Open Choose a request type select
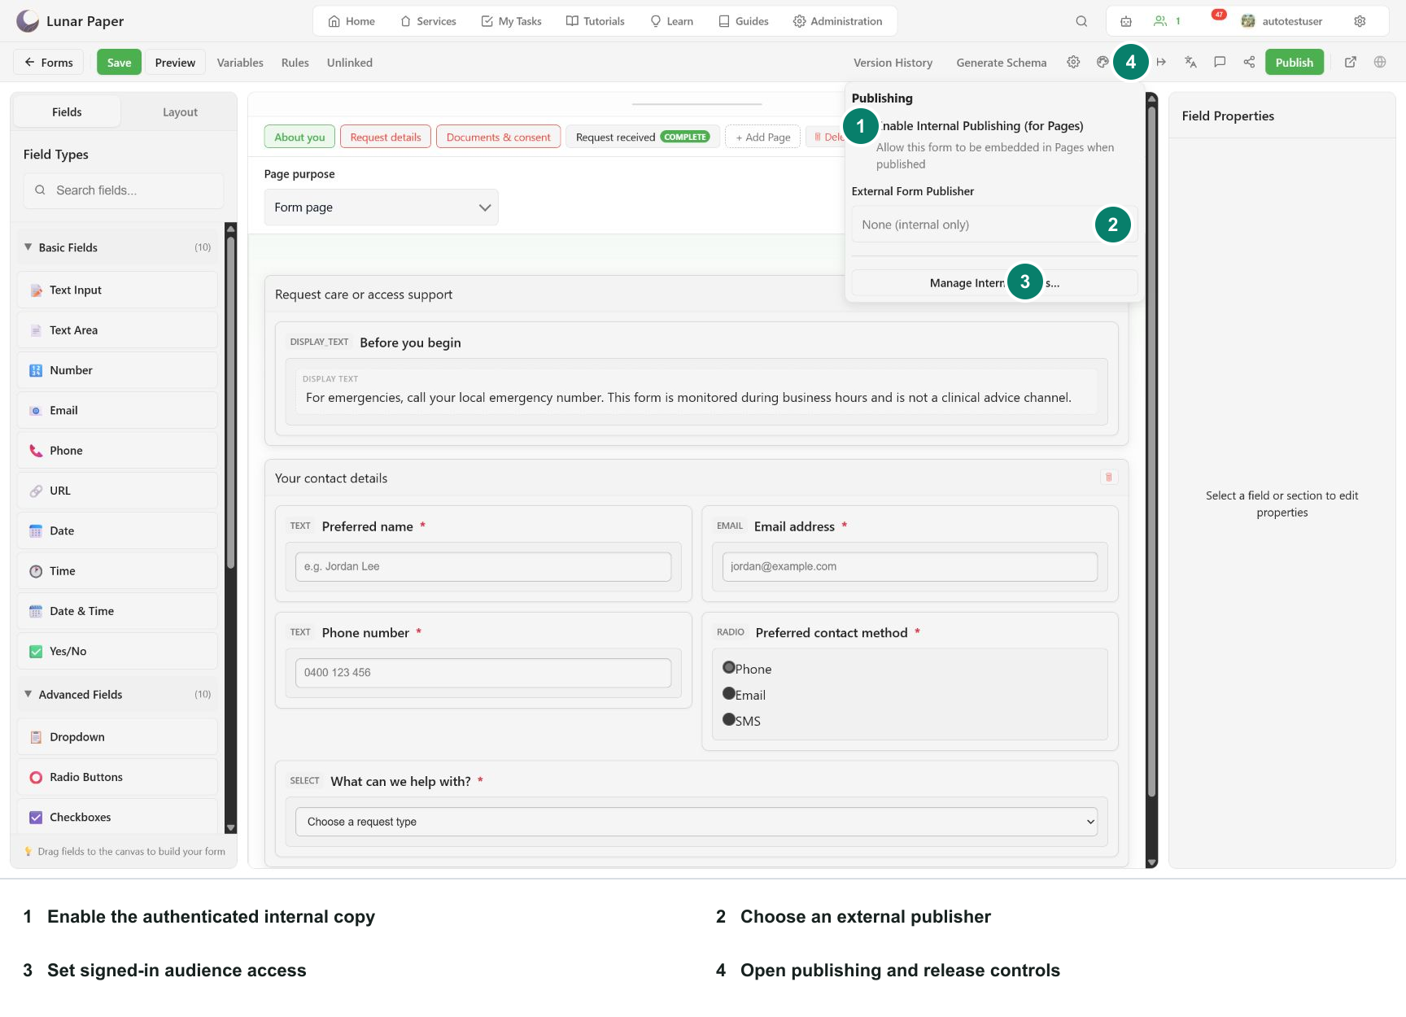This screenshot has width=1406, height=1017. [x=696, y=822]
